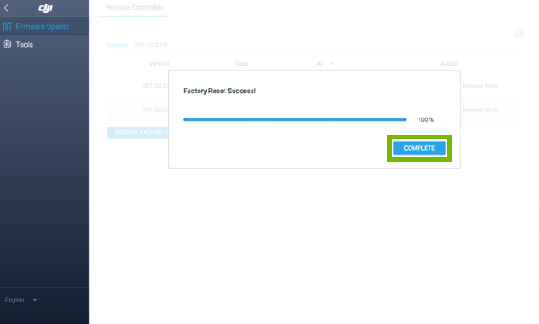Select the Firmware Update icon in sidebar
This screenshot has height=324, width=539.
tap(7, 26)
